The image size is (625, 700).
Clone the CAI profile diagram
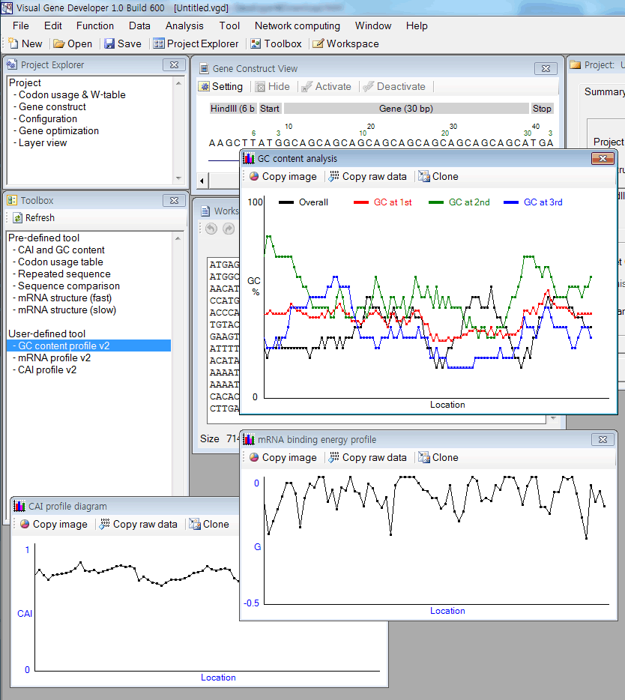pos(209,525)
